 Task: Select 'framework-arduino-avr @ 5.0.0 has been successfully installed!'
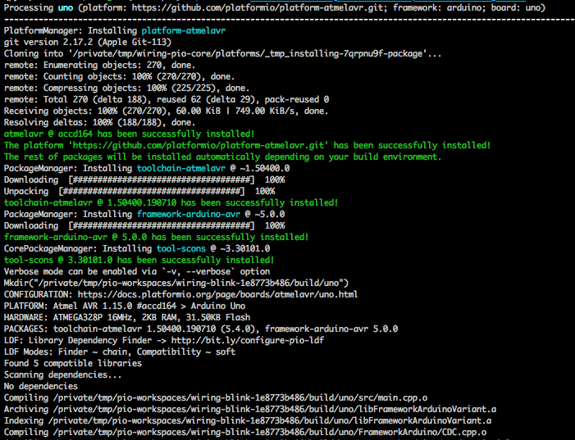(156, 237)
